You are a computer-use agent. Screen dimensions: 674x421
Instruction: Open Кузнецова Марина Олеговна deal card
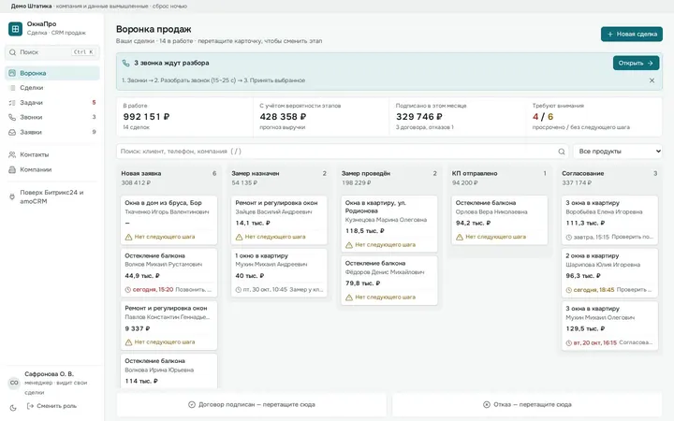(x=389, y=224)
